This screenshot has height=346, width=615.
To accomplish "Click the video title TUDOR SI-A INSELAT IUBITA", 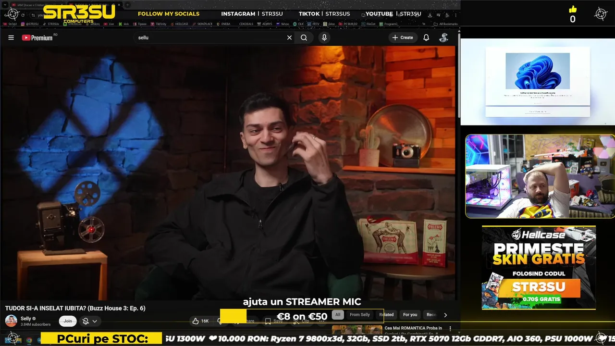I will click(75, 308).
